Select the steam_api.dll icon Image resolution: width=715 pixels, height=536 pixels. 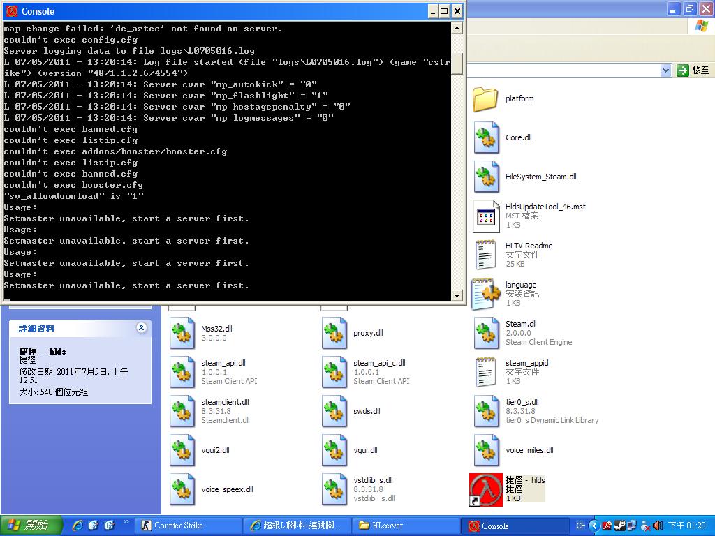pyautogui.click(x=182, y=373)
